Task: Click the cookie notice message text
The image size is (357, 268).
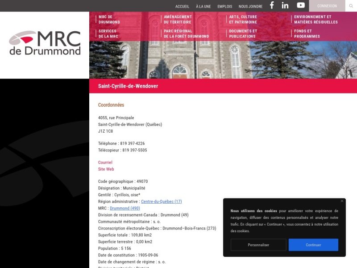Action: pos(284,221)
